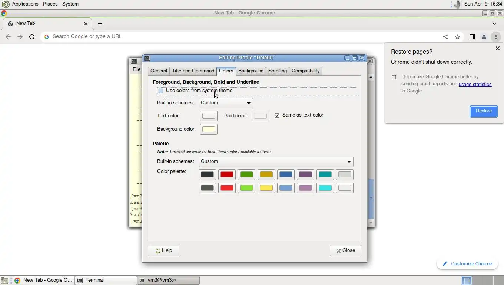Click the share icon in address bar
Screen dimensions: 504x285
point(445,37)
